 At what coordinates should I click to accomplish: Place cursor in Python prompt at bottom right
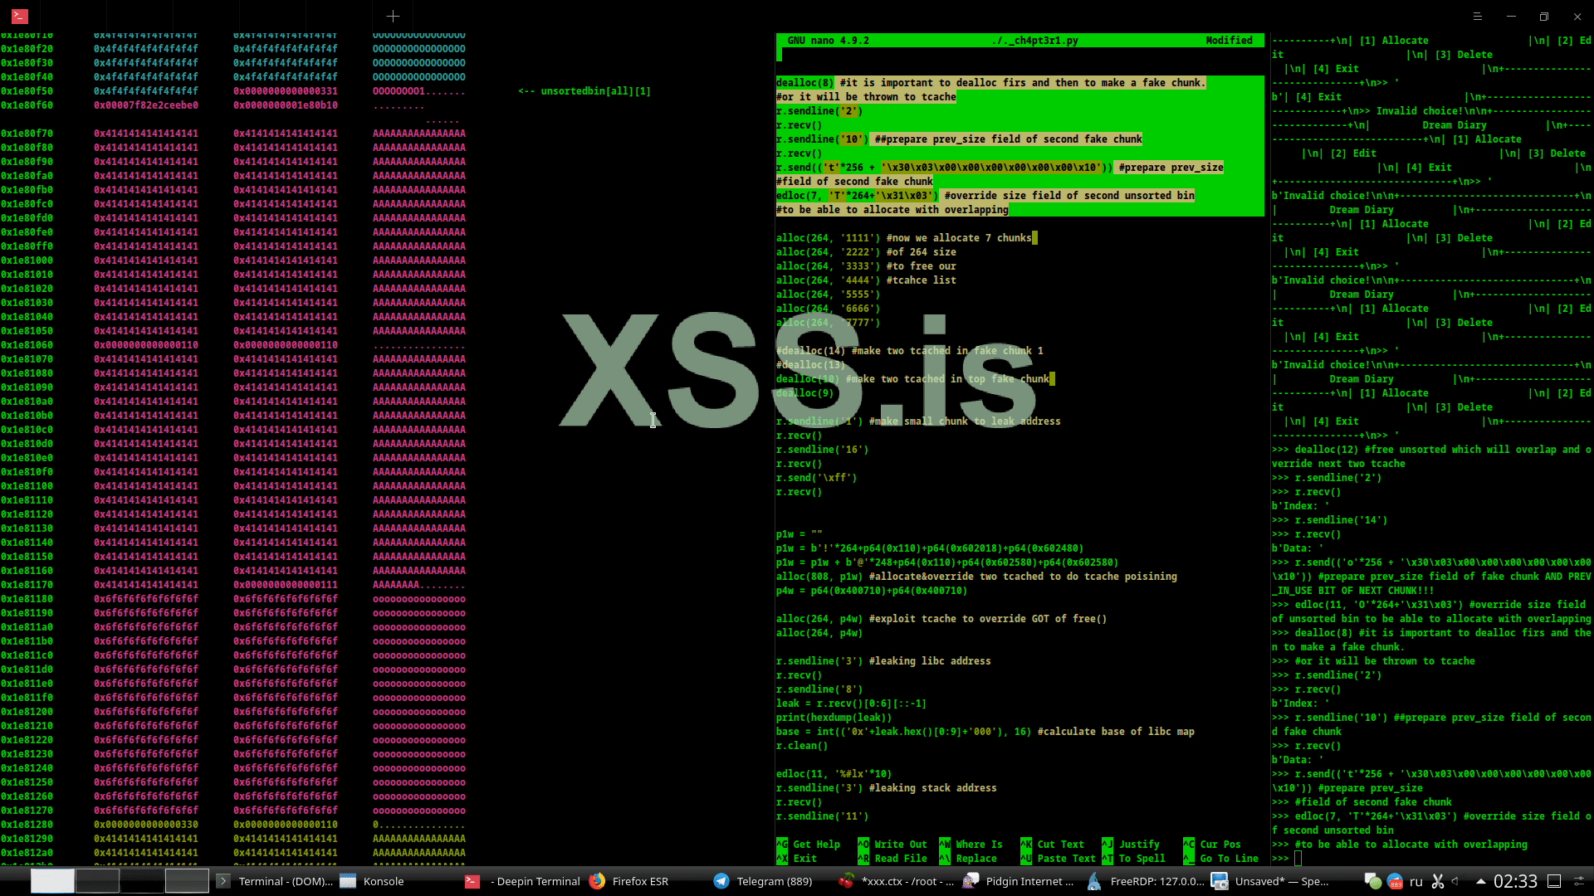click(1298, 859)
